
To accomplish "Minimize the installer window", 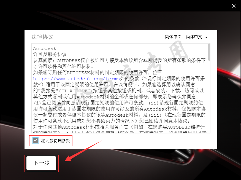I will click(x=217, y=6).
